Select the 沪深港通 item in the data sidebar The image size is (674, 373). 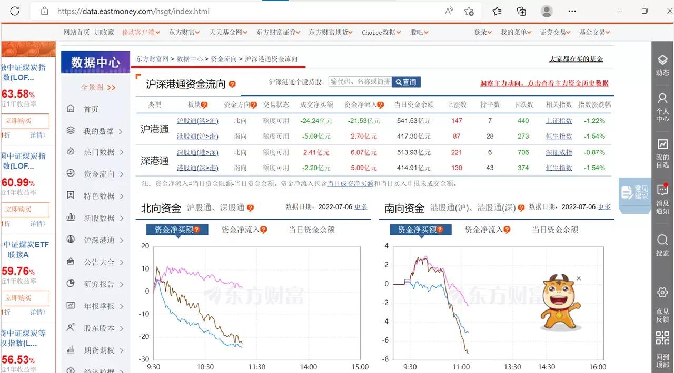pos(98,240)
